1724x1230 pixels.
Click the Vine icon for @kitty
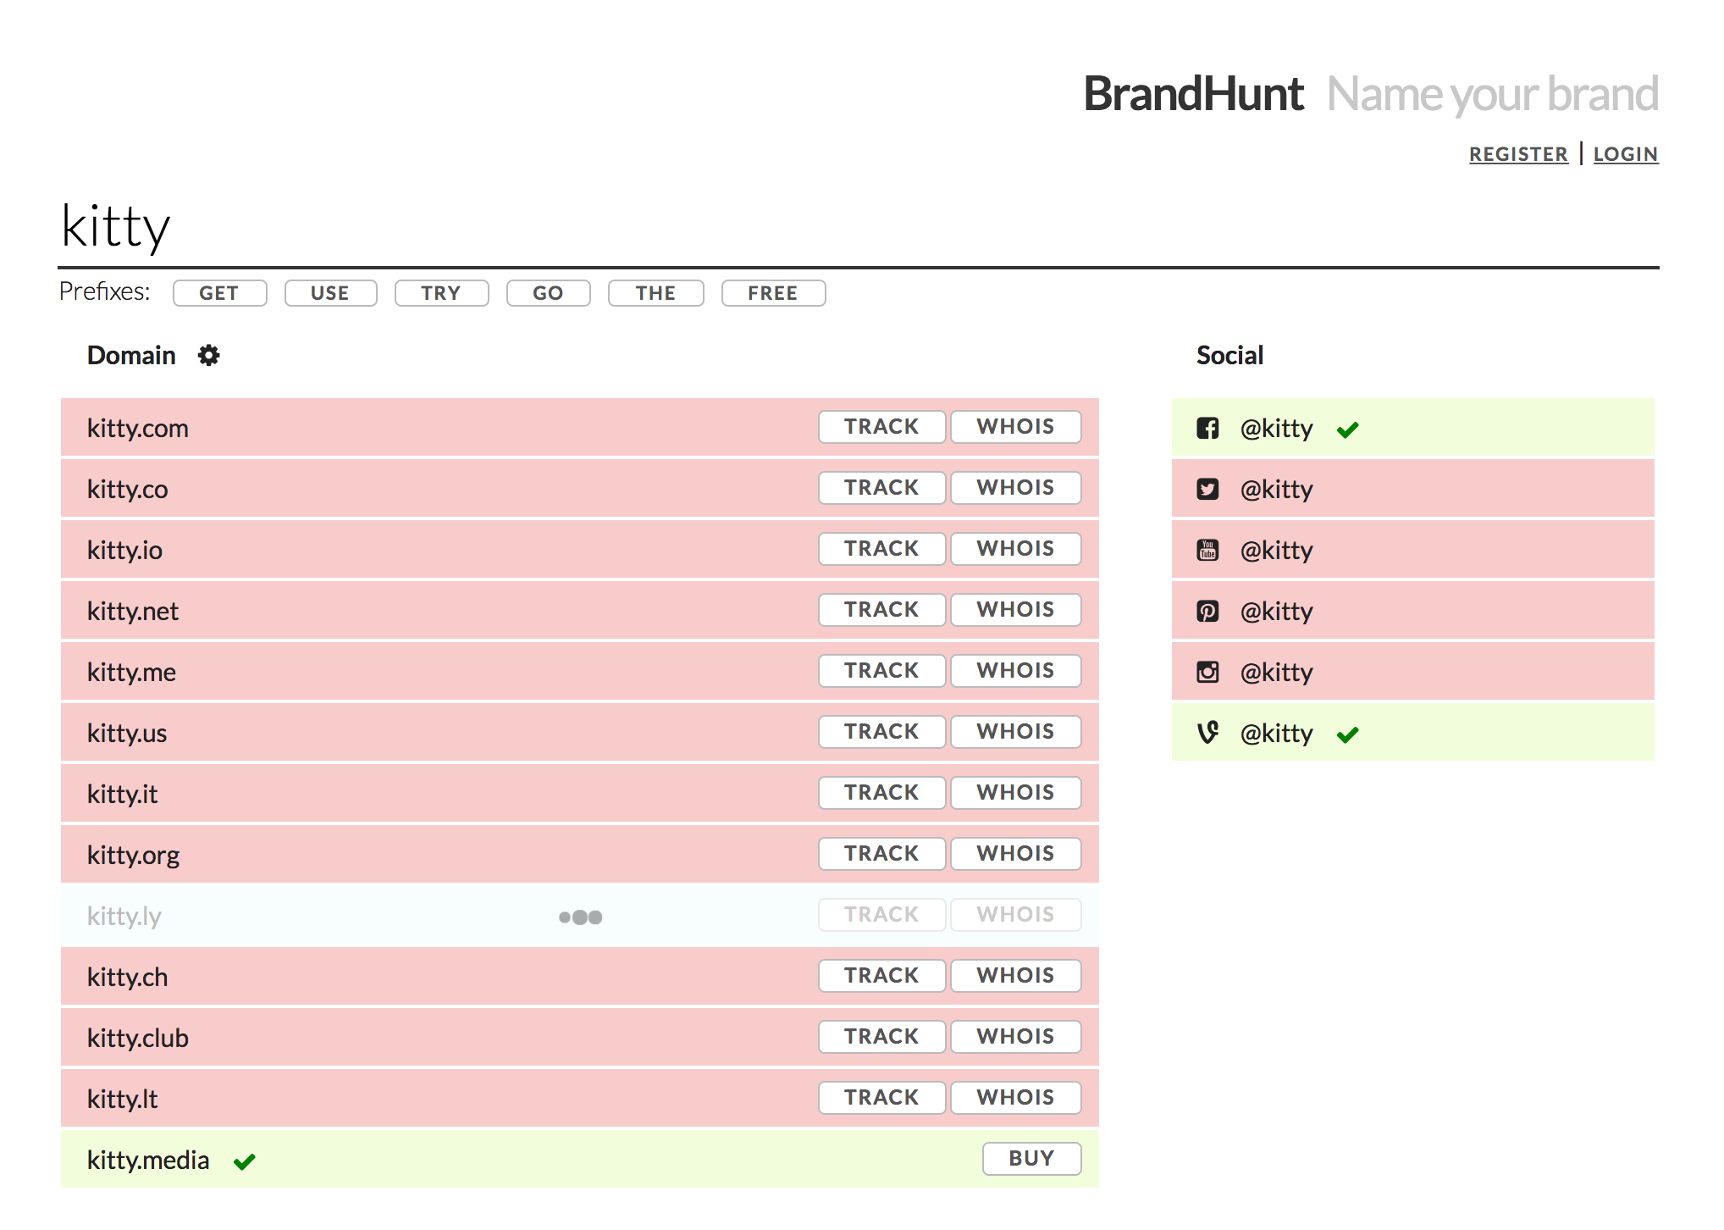(x=1207, y=733)
